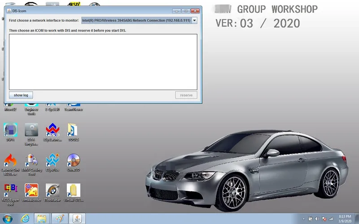This screenshot has height=224, width=359.
Task: Select the Launch Gini B020.exe shortcut
Action: click(10, 164)
